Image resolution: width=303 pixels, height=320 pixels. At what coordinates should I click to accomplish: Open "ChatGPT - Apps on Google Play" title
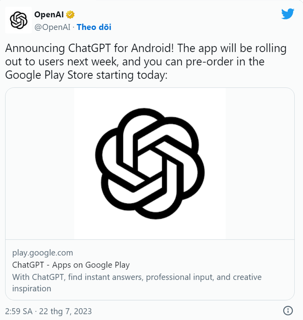click(x=71, y=265)
